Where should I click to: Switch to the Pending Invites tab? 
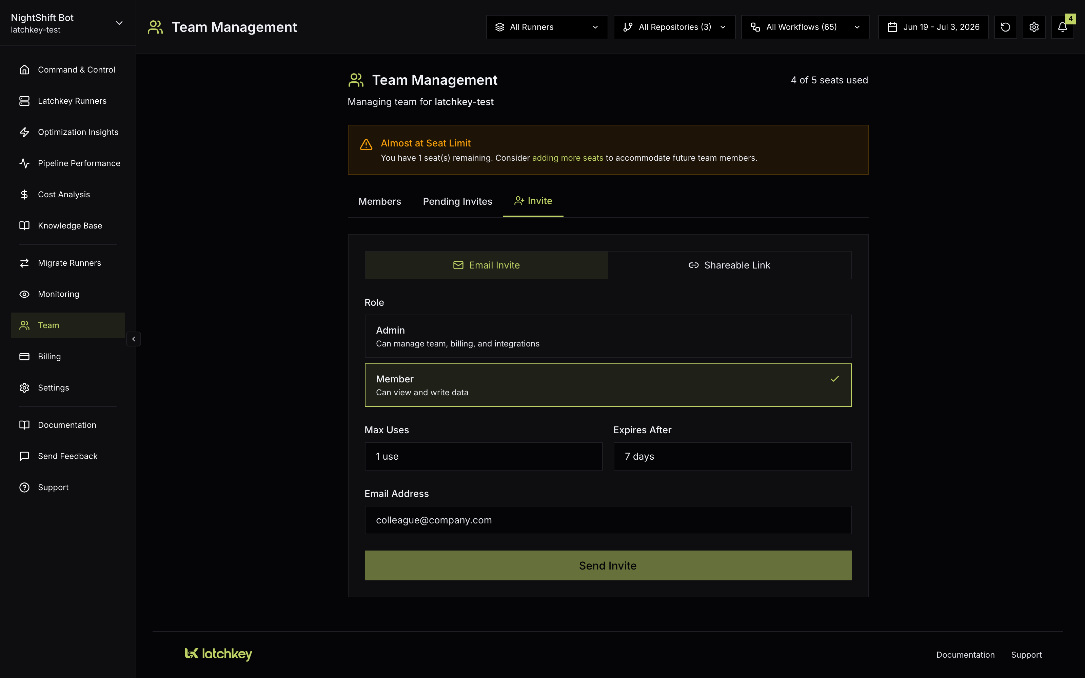[x=457, y=201]
